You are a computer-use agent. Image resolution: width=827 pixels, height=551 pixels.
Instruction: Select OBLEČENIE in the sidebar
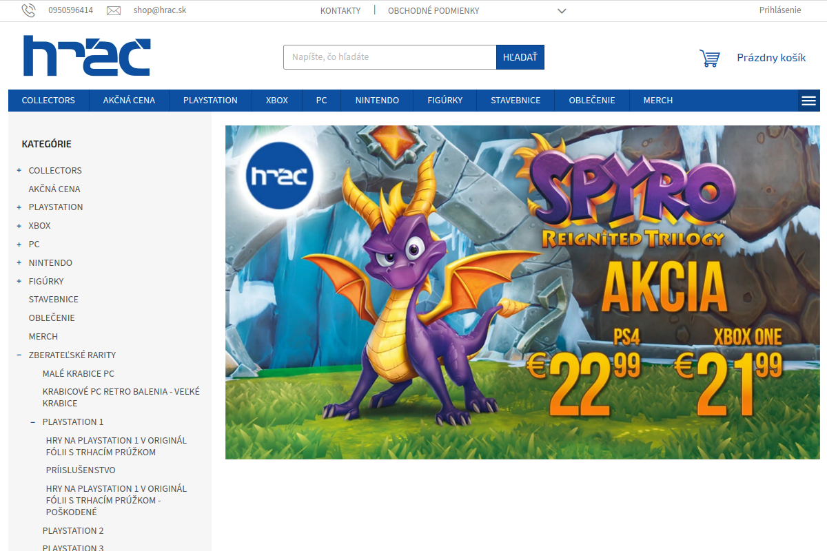tap(52, 318)
